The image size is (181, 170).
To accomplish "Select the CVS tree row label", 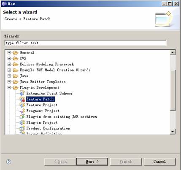I will [x=23, y=58].
